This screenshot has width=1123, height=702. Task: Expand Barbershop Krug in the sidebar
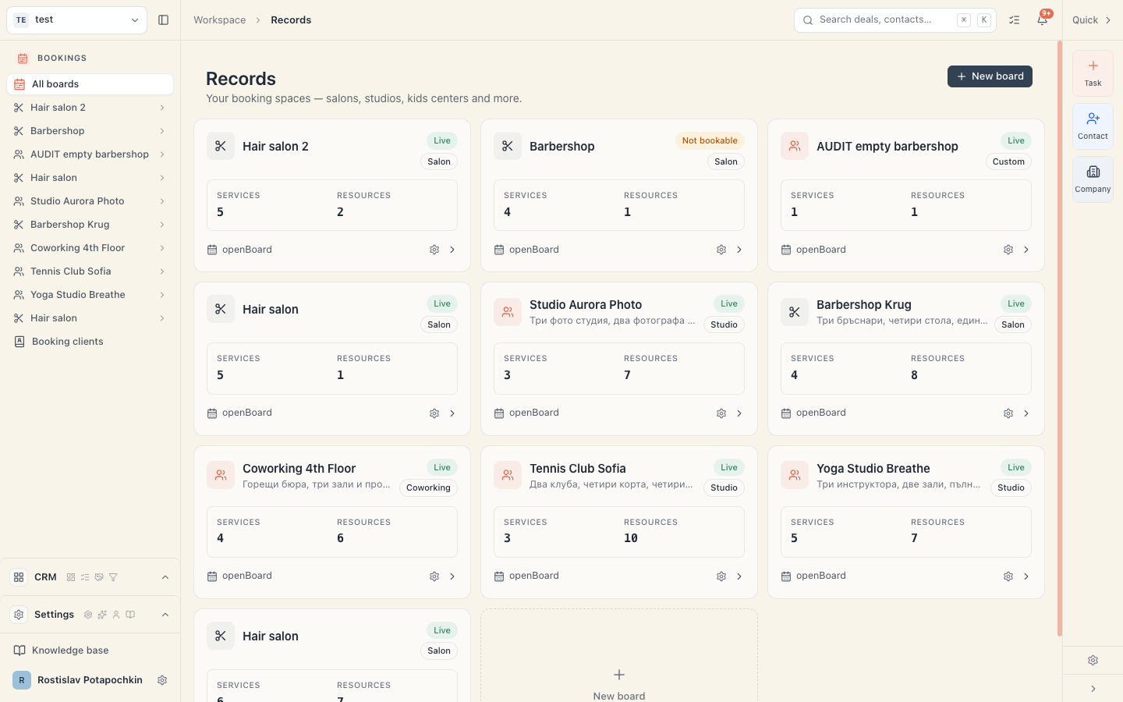tap(162, 225)
